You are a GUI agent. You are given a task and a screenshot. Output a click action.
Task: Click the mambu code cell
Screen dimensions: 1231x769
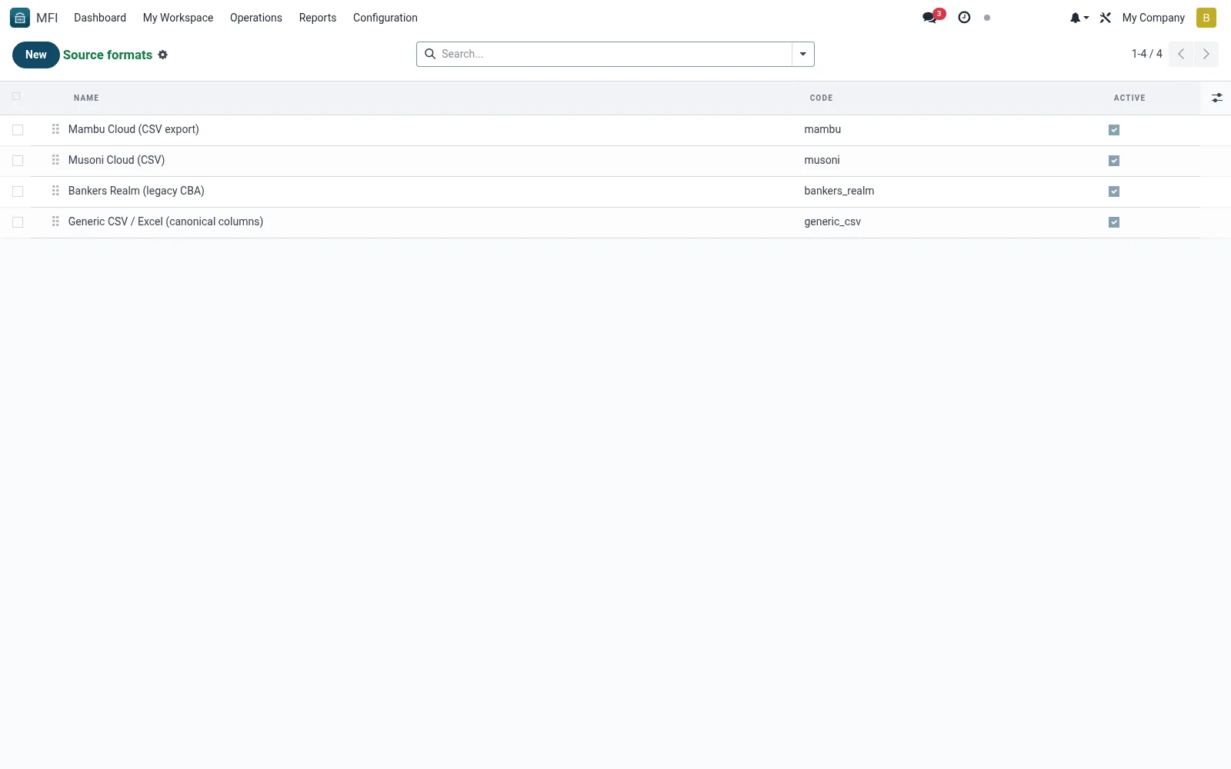822,129
